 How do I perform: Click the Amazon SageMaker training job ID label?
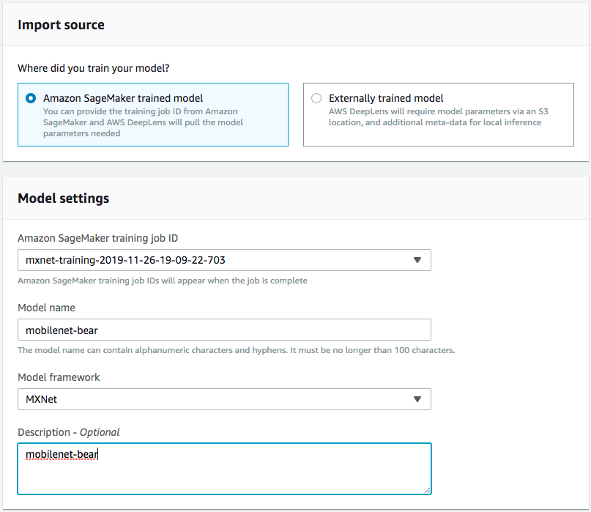97,238
